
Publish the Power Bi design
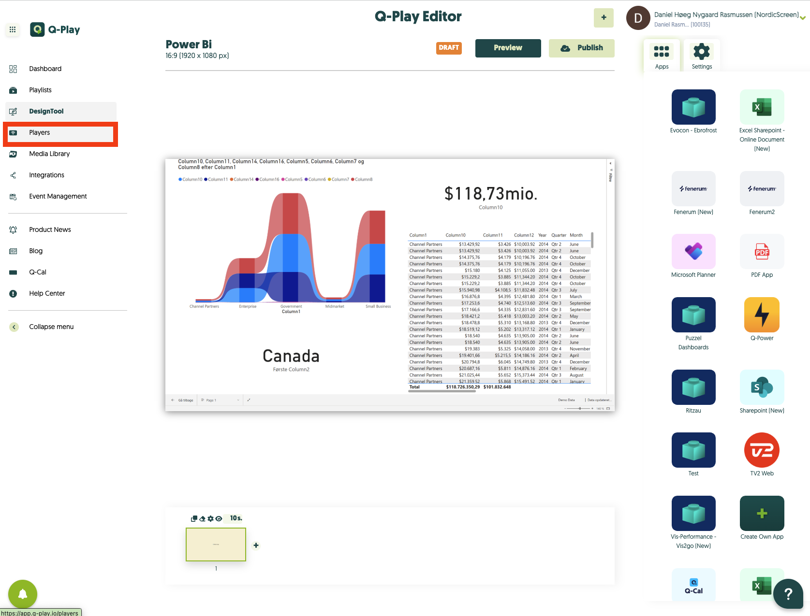(581, 48)
